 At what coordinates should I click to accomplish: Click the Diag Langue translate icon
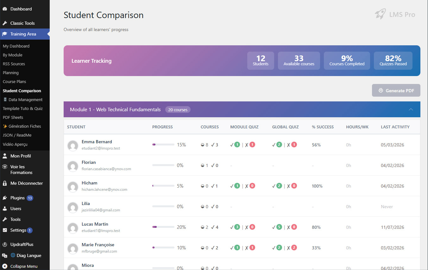pos(5,255)
